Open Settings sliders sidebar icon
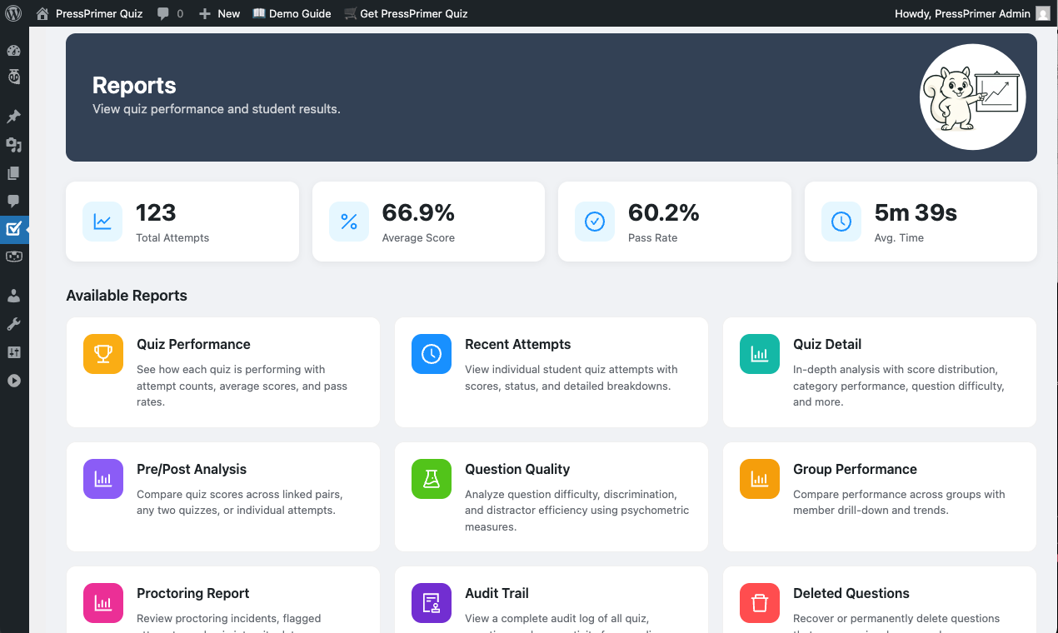1058x633 pixels. pos(13,352)
